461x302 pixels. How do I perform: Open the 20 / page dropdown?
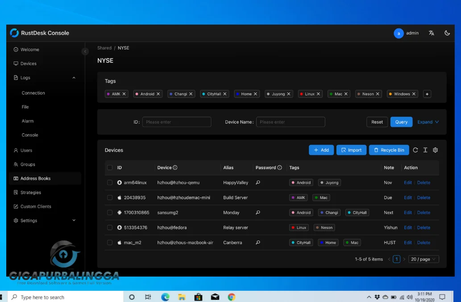tap(424, 259)
